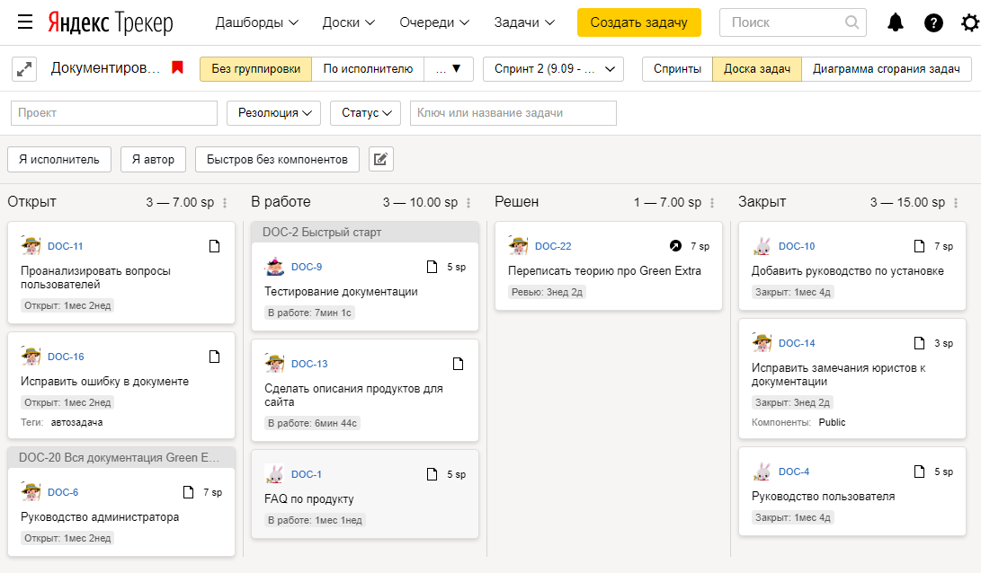The image size is (981, 573).
Task: Click the red bookmark flag icon
Action: click(178, 67)
